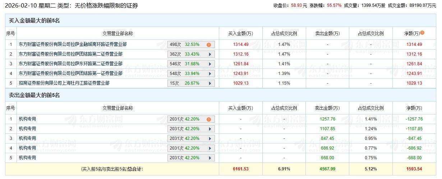Click the 498次 32.53% stats box
Image resolution: width=442 pixels, height=179 pixels.
[187, 45]
